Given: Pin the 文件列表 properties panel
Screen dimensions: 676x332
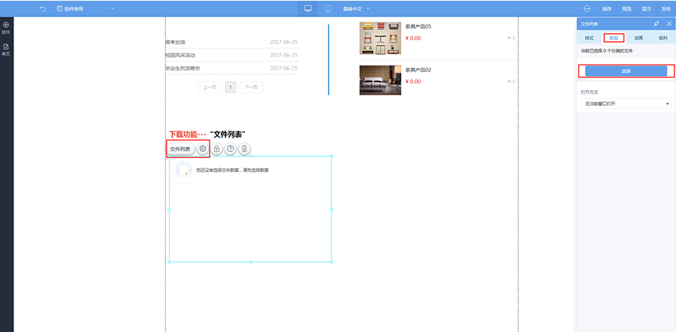Looking at the screenshot, I should [656, 24].
